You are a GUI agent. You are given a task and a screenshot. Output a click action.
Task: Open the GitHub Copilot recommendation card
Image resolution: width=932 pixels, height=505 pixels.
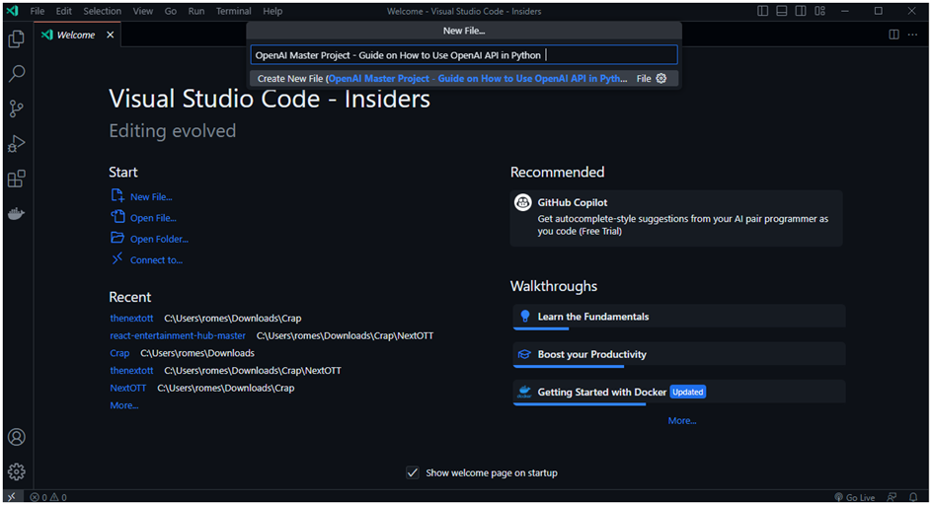pos(676,218)
